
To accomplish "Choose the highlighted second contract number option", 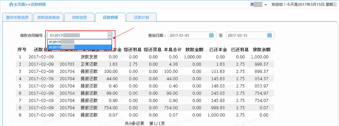I will coord(79,47).
